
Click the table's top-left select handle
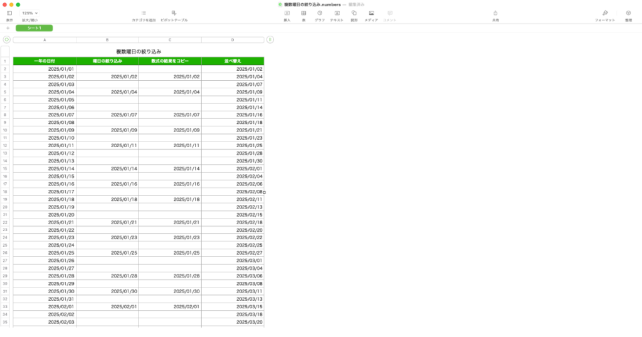click(6, 40)
